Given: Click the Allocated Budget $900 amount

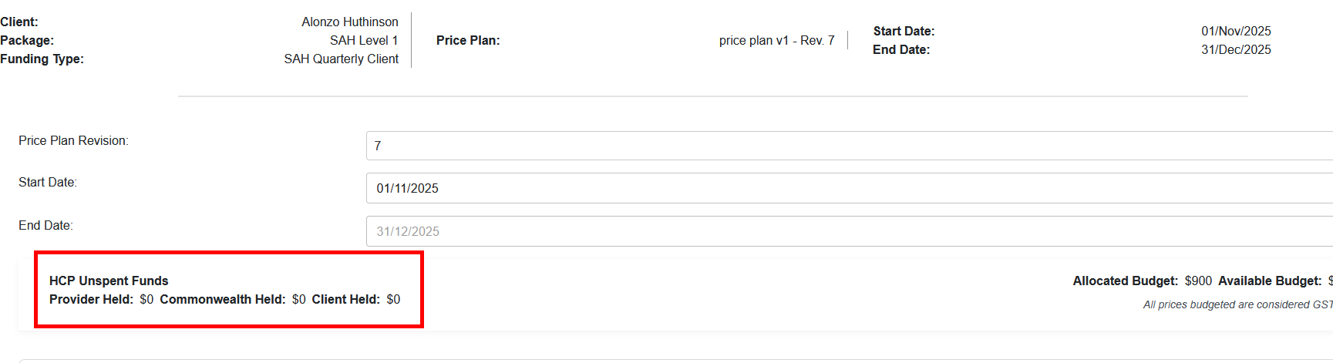Looking at the screenshot, I should [x=1198, y=281].
